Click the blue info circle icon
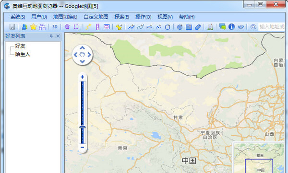Viewport: 288px width, 173px height. 232,27
